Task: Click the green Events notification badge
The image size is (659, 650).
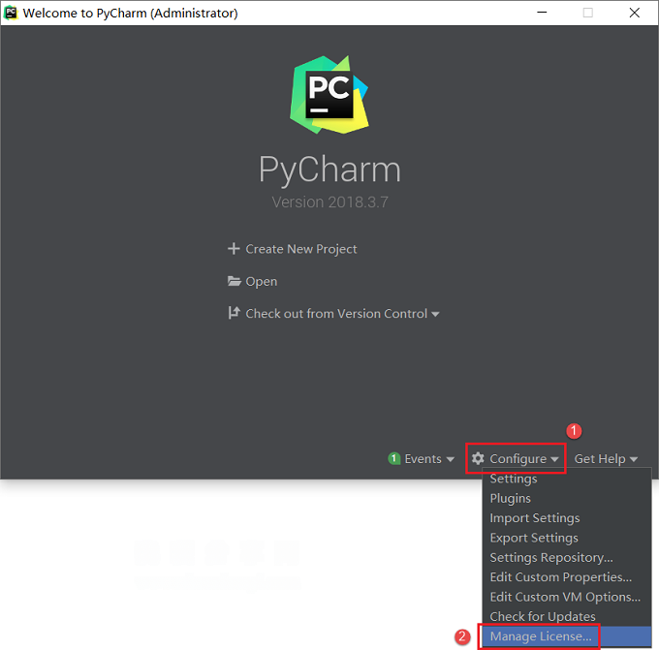Action: (x=393, y=458)
